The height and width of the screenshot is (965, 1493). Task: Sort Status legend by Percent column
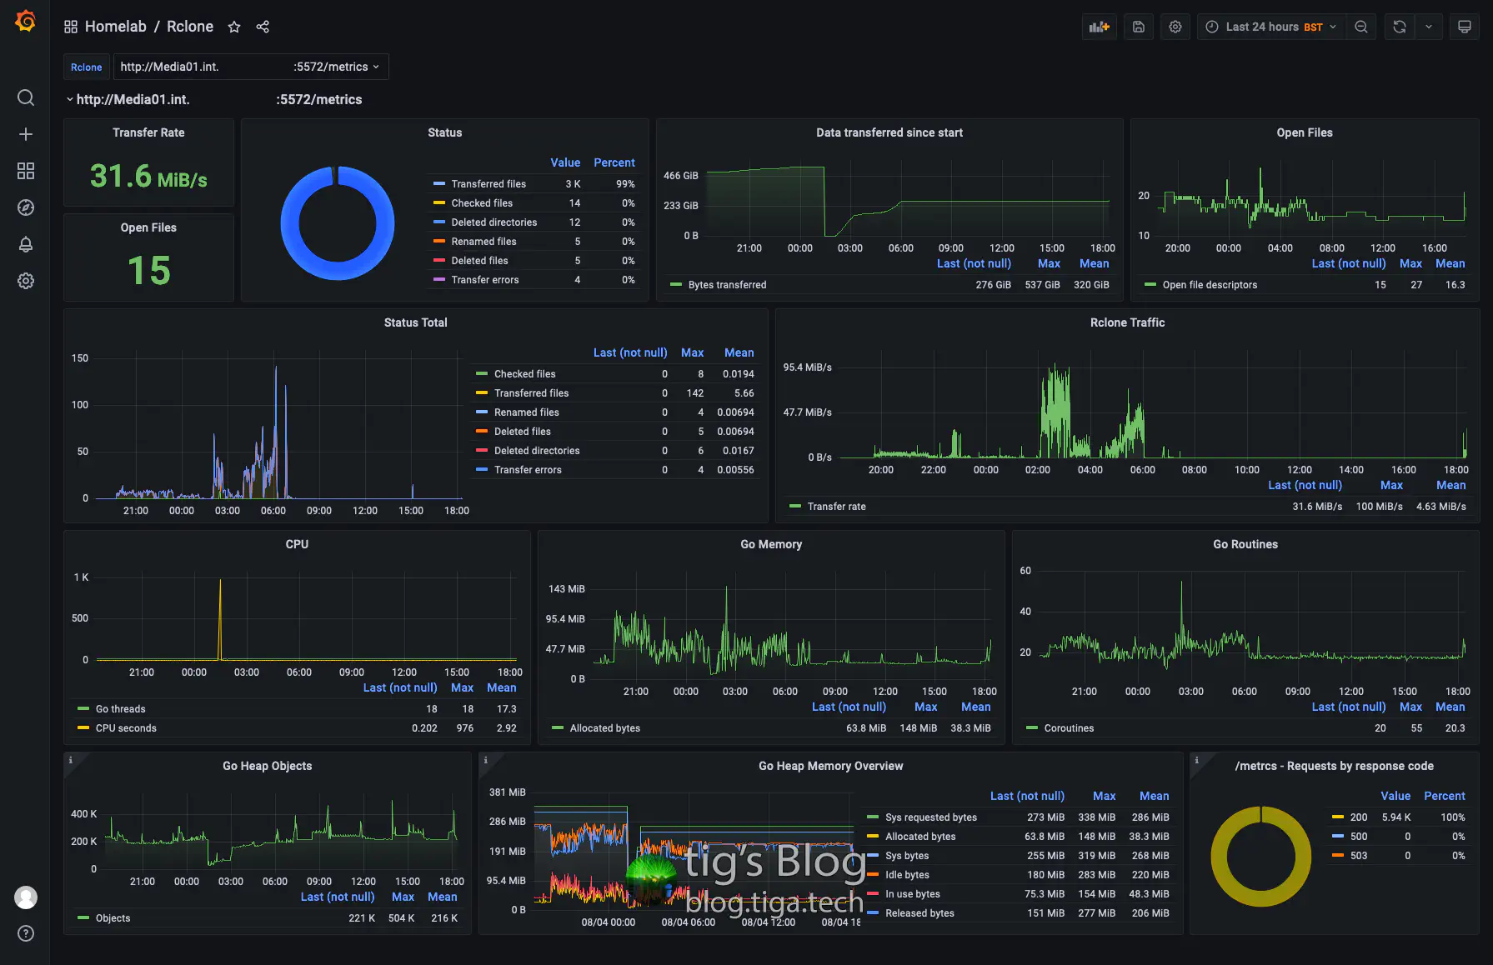point(614,162)
